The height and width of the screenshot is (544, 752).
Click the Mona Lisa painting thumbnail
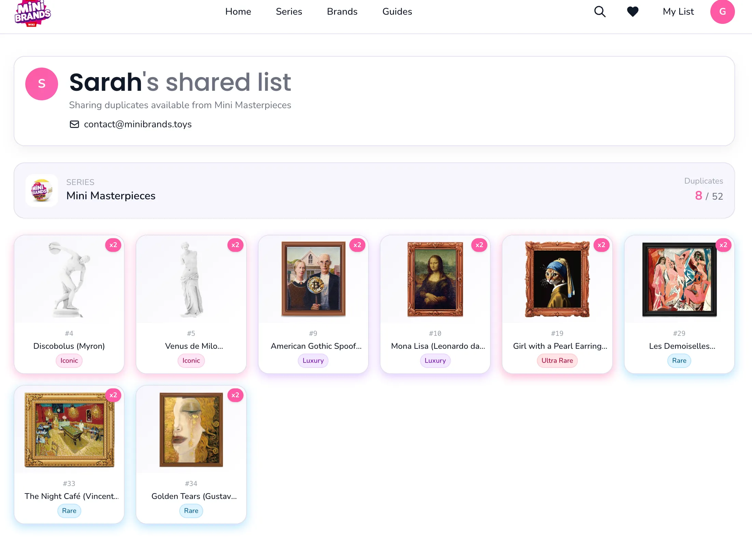pos(435,279)
